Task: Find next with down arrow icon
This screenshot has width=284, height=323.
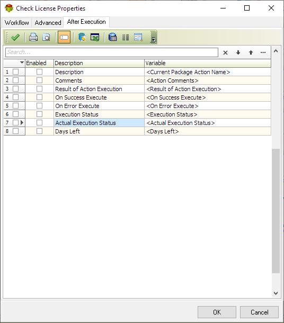Action: coord(238,52)
